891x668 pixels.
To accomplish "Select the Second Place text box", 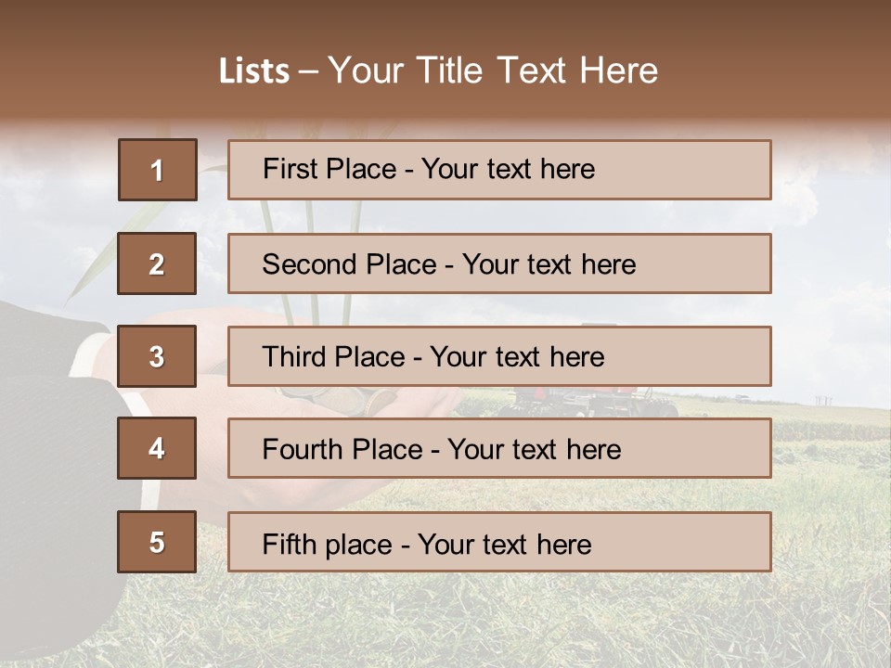I will pyautogui.click(x=499, y=263).
